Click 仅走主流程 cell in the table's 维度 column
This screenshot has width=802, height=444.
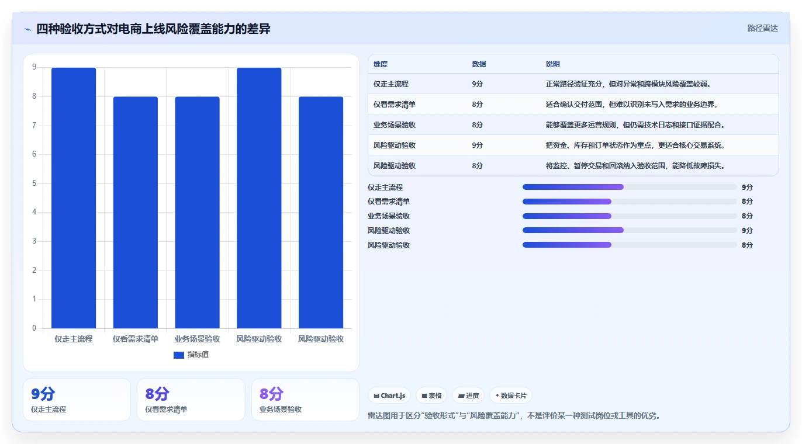tap(391, 84)
